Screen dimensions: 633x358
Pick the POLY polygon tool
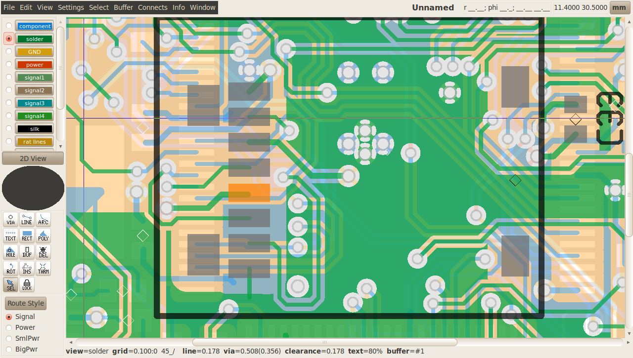click(44, 236)
